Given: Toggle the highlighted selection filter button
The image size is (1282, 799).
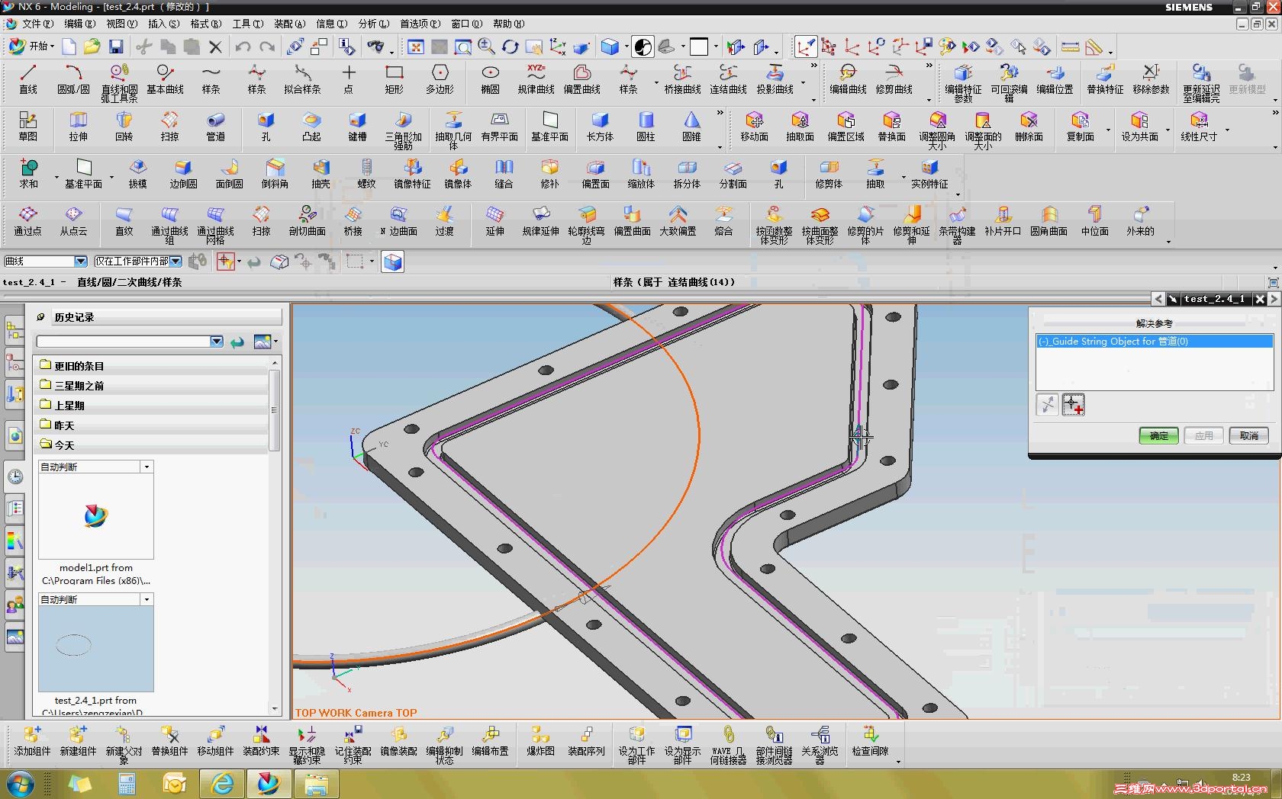Looking at the screenshot, I should point(226,262).
